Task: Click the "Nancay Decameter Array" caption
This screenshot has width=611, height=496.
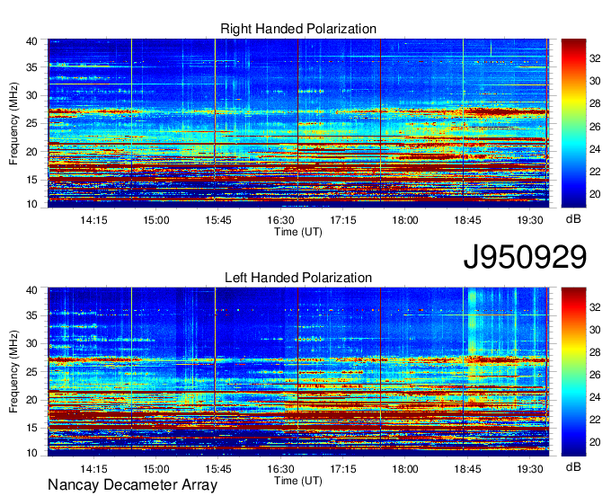Action: coord(132,485)
